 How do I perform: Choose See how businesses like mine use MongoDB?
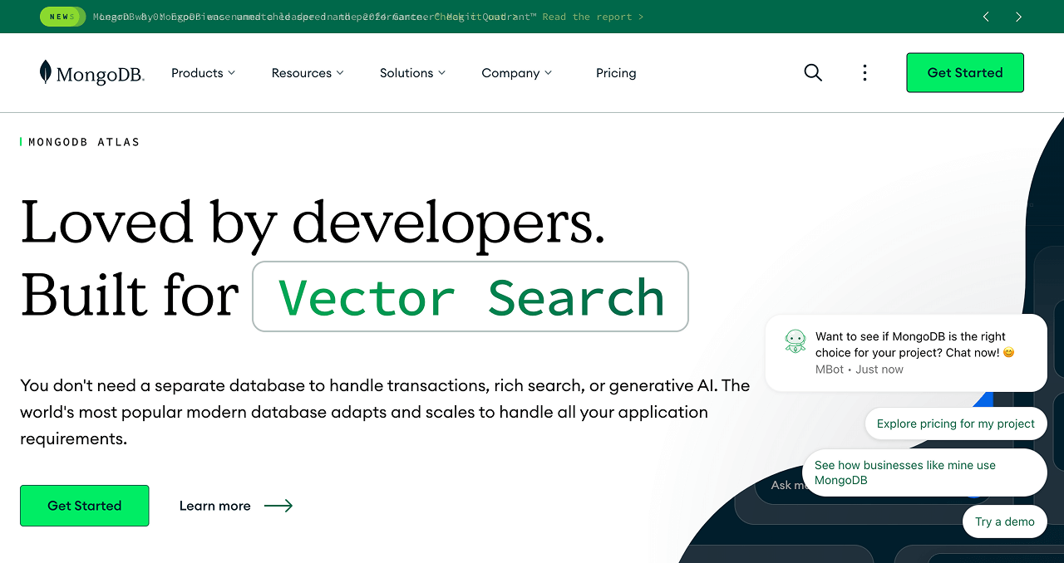tap(924, 472)
